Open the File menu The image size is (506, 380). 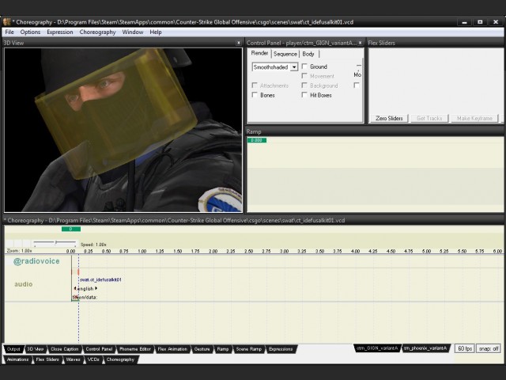pos(9,32)
